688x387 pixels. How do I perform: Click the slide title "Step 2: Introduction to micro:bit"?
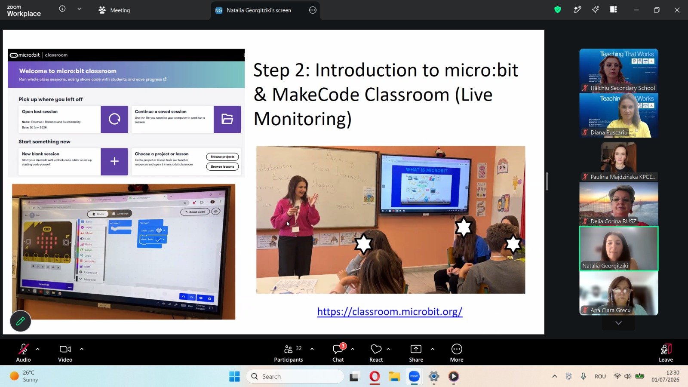pyautogui.click(x=386, y=70)
